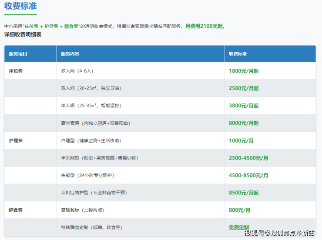This screenshot has height=240, width=322.
Task: Select the 失能型 24小时专业照护 cell
Action: pos(87,175)
